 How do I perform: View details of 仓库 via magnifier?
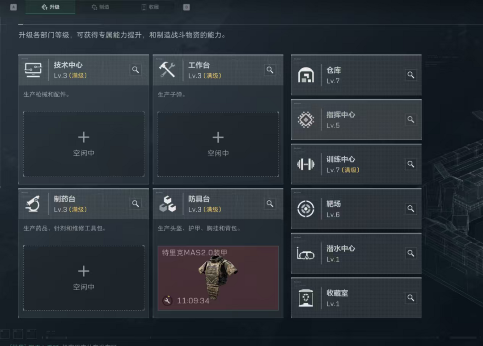pos(411,75)
